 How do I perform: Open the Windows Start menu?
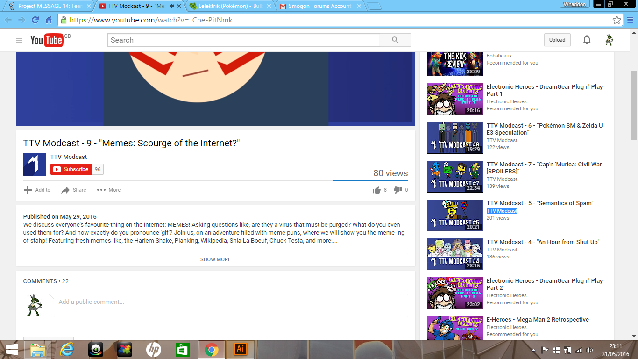11,350
